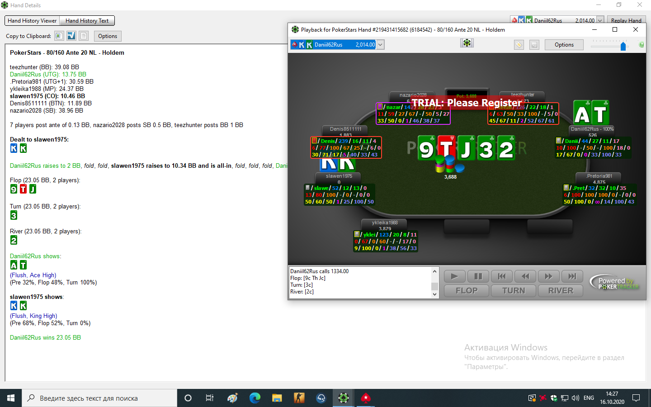The image size is (651, 407).
Task: Click the notes icon beside the tag icon
Action: 534,45
